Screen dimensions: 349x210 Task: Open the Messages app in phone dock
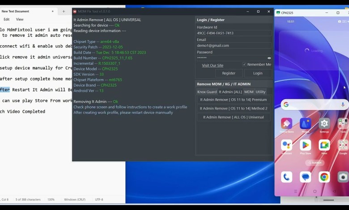click(306, 177)
